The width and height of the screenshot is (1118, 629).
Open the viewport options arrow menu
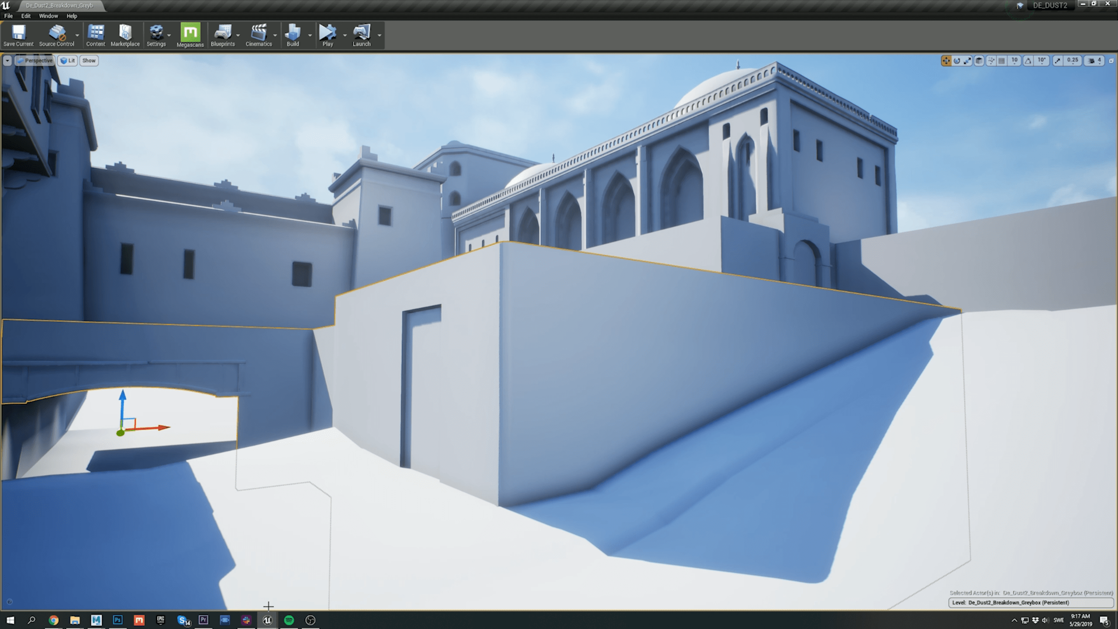point(7,61)
